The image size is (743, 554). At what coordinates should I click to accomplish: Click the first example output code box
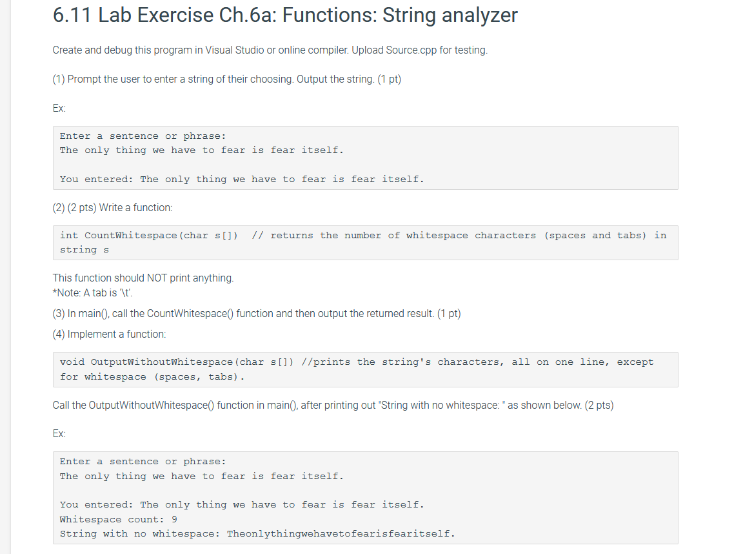pyautogui.click(x=365, y=158)
